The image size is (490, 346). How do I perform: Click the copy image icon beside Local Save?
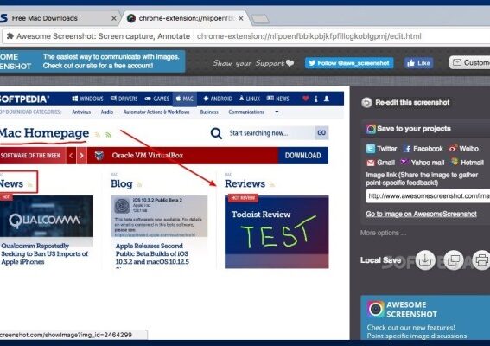(x=454, y=260)
